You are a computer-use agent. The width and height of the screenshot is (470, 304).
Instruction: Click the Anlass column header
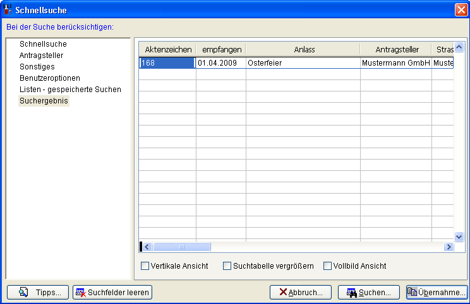click(304, 49)
